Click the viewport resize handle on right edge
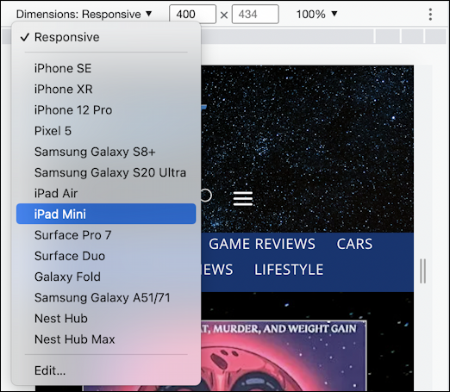Viewport: 450px width, 392px height. pos(422,271)
